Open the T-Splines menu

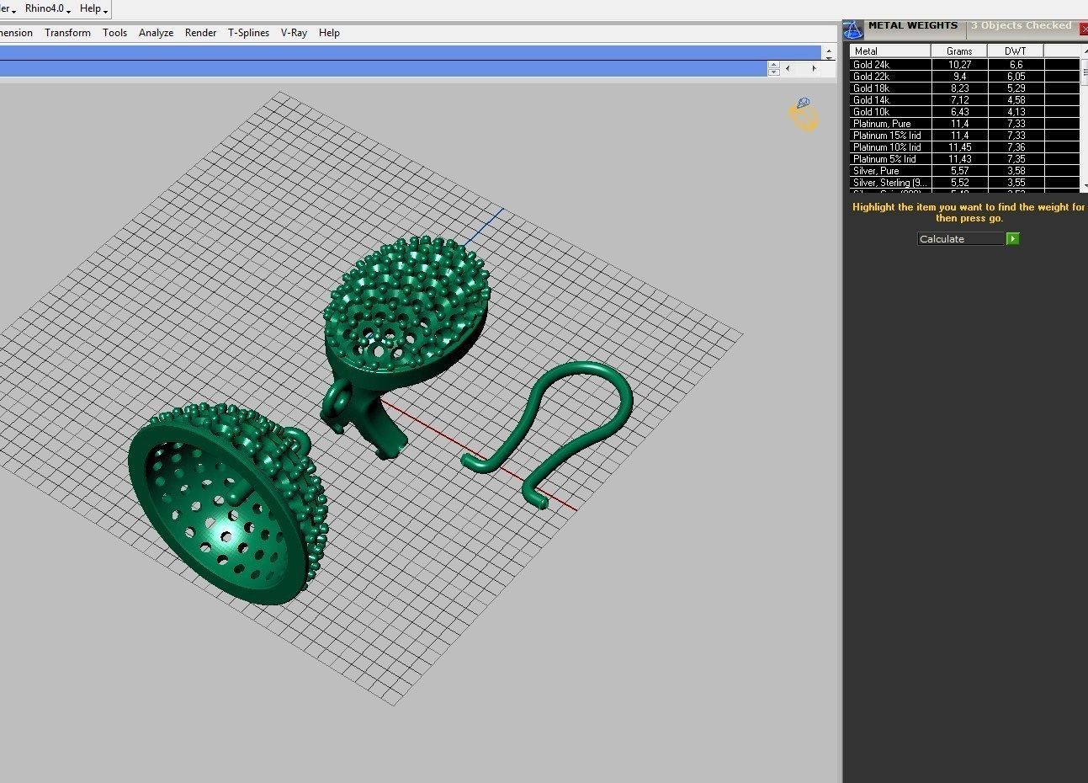(x=248, y=33)
